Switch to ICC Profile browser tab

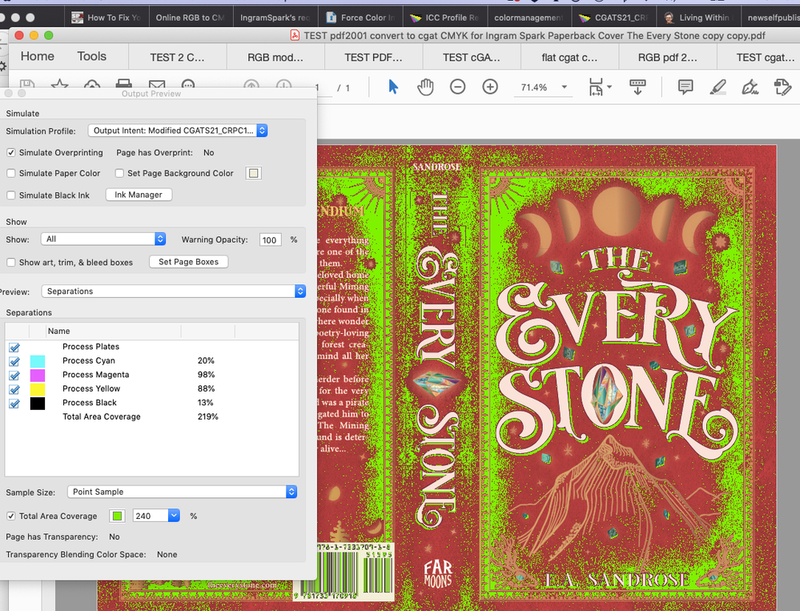(445, 18)
